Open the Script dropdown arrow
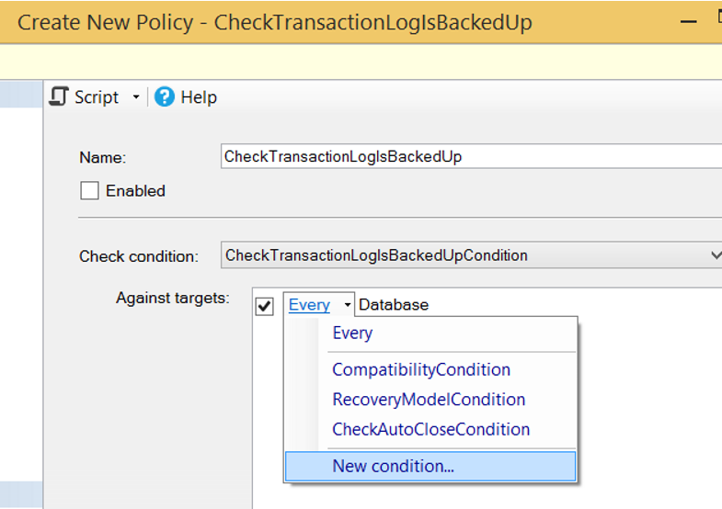 136,97
